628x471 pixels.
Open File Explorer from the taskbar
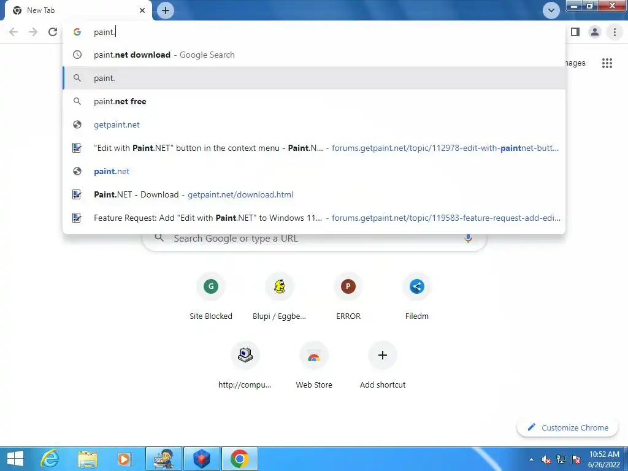point(88,459)
